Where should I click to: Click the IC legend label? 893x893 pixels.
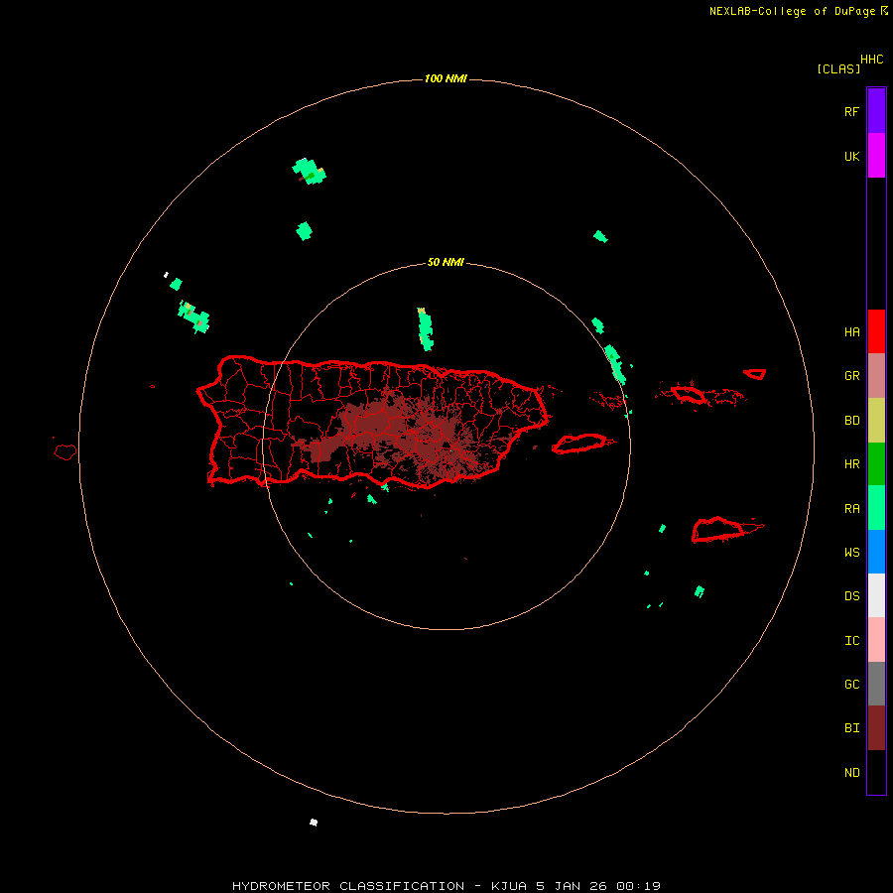click(851, 640)
